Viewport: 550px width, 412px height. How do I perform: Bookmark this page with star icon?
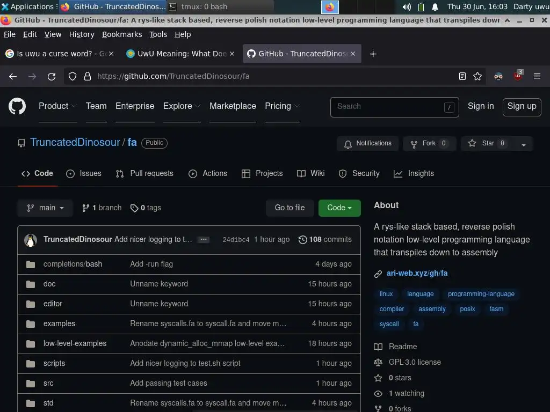coord(477,76)
